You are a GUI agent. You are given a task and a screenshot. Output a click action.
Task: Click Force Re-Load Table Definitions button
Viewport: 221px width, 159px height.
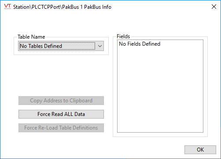click(61, 128)
